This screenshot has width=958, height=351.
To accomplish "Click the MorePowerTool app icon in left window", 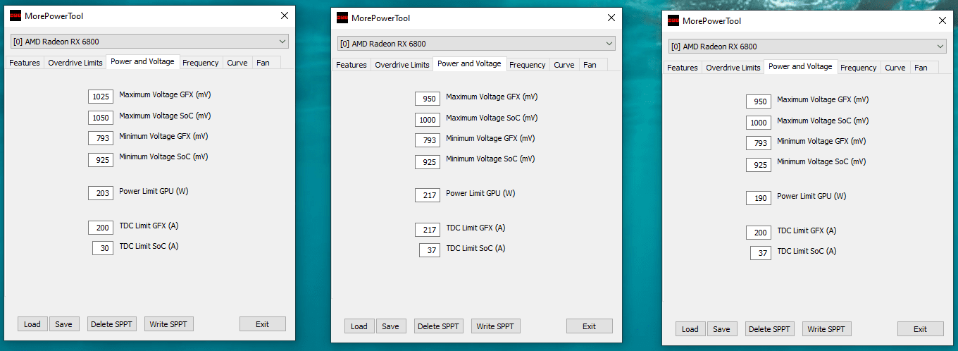I will 15,16.
